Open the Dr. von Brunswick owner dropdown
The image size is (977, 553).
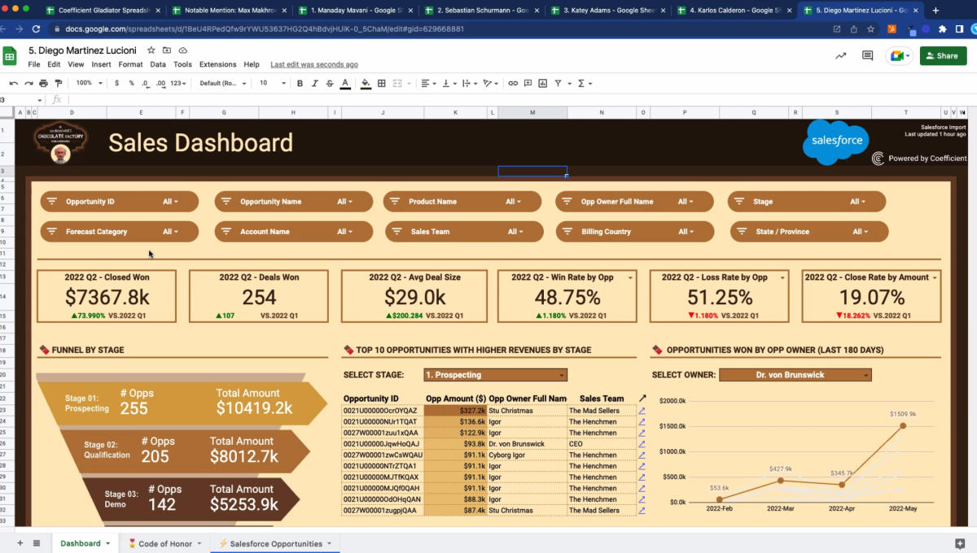[x=795, y=375]
